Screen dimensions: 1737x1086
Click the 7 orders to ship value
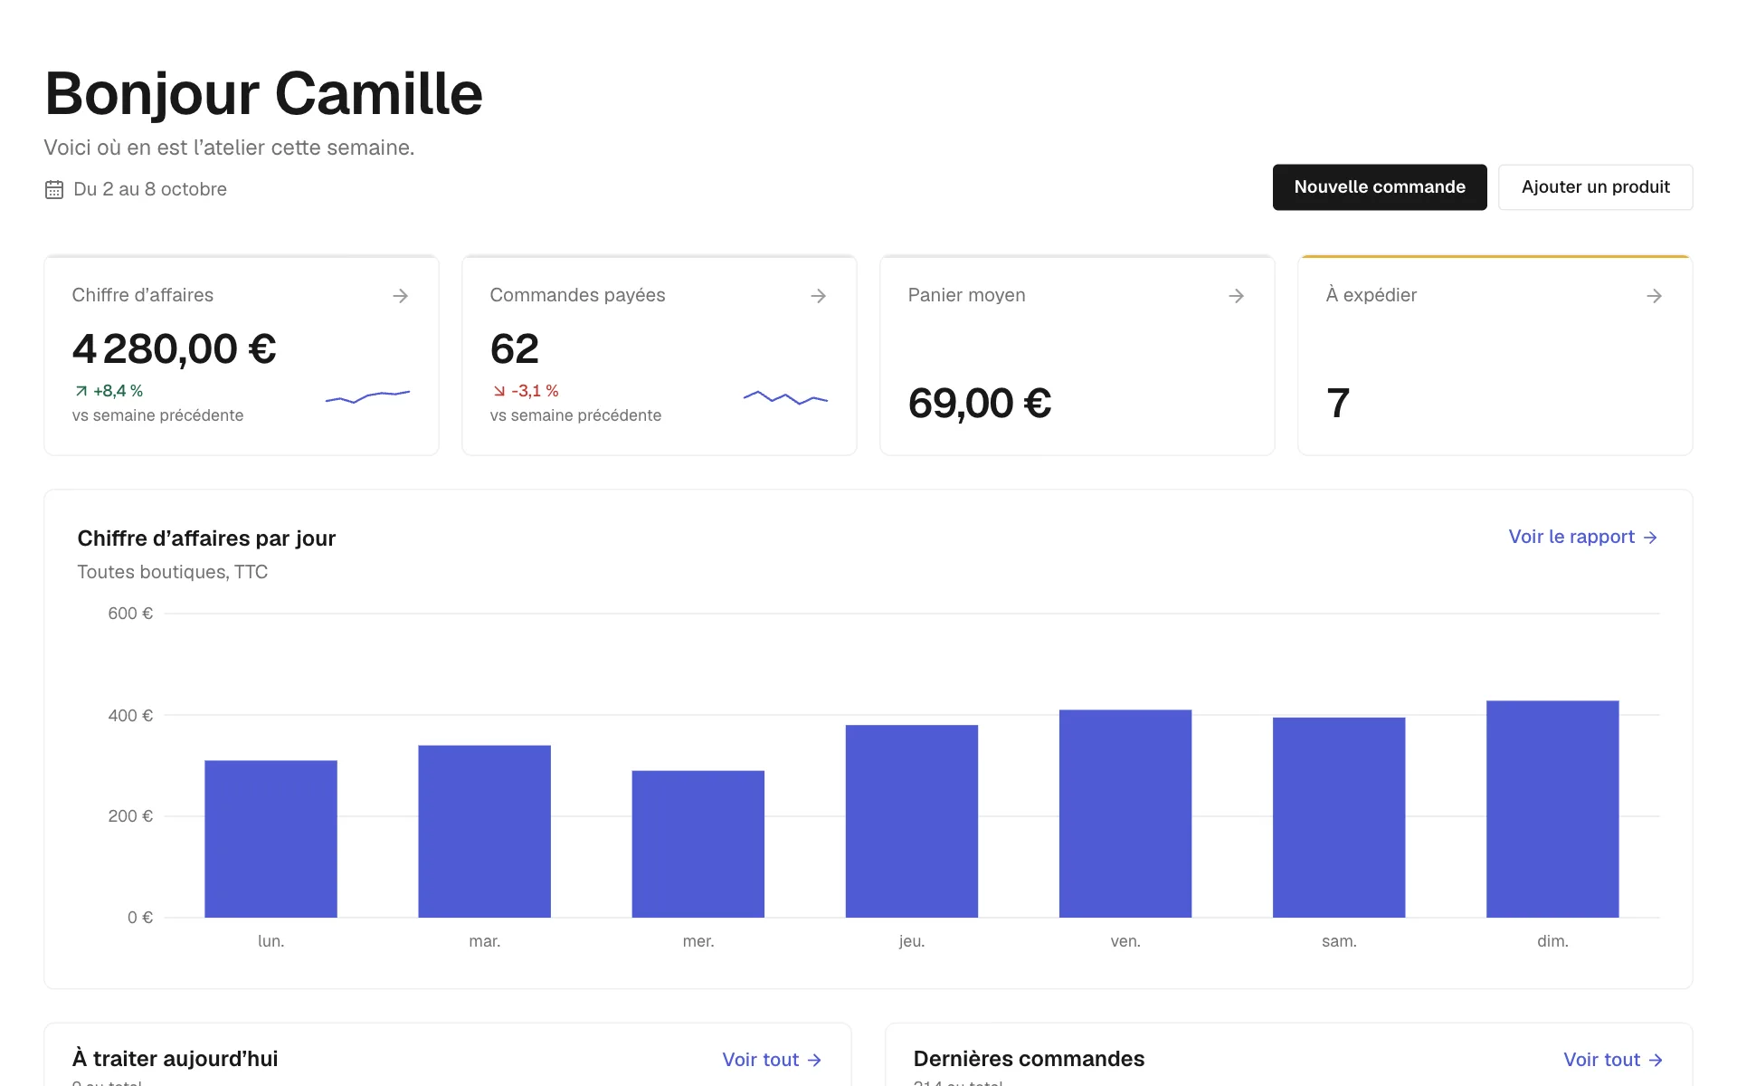click(1338, 404)
